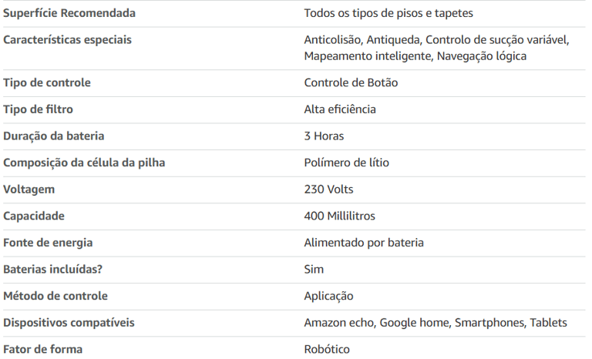Select 'Todos os tipos de pisos e tapetes' text
The width and height of the screenshot is (592, 359).
pos(388,13)
